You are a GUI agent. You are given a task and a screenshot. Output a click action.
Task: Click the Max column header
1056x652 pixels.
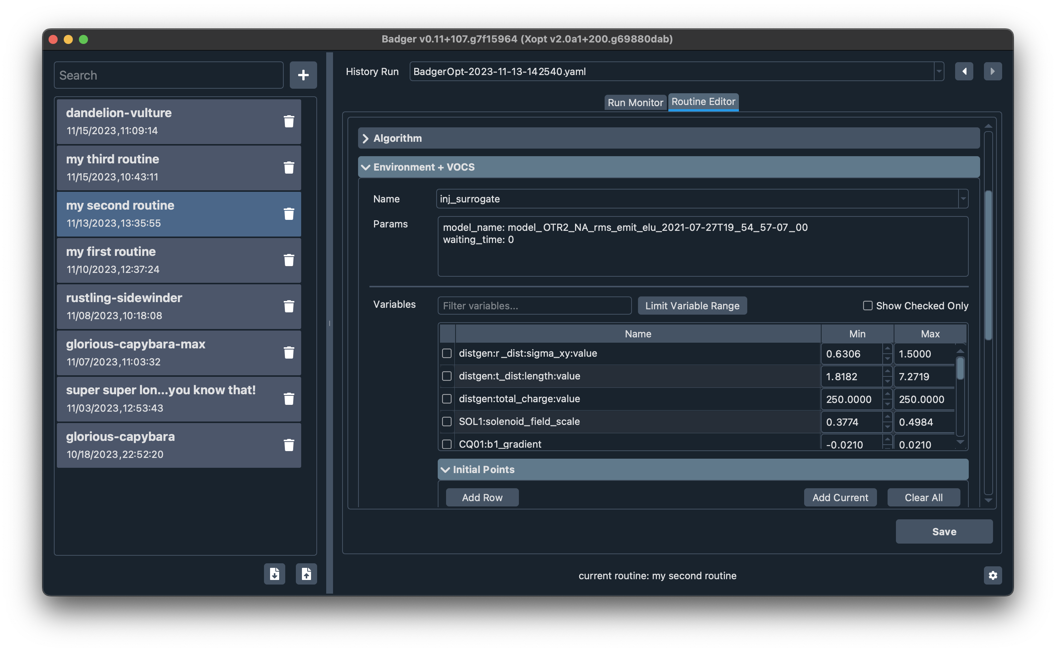click(x=930, y=334)
